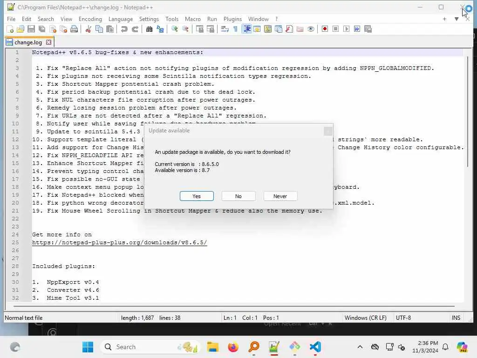Screen dimensions: 477x358
Task: Click the Playback macro icon
Action: pyautogui.click(x=346, y=29)
